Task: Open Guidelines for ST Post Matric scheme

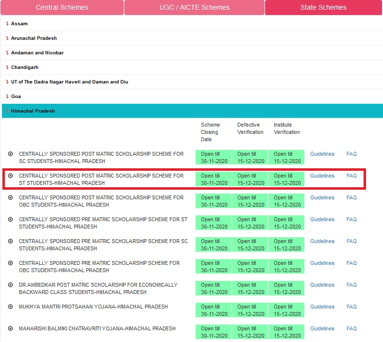Action: click(322, 176)
